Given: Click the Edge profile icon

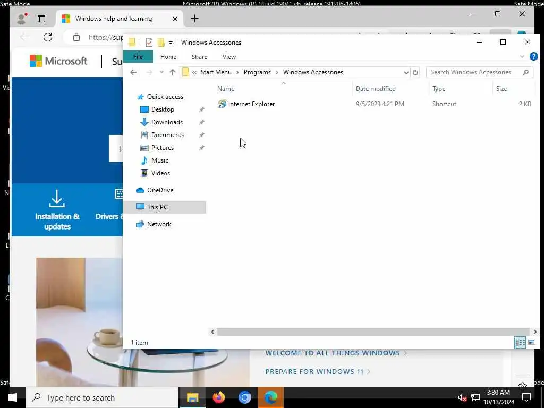Looking at the screenshot, I should pos(22,19).
